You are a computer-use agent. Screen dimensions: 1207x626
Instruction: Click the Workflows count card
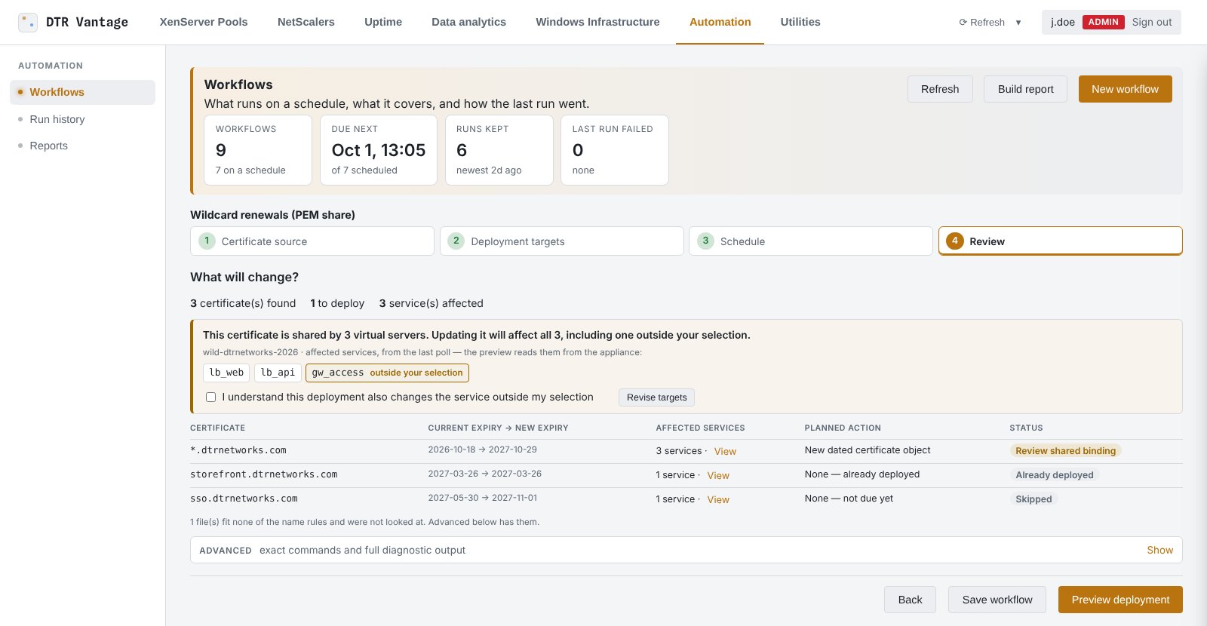coord(258,150)
